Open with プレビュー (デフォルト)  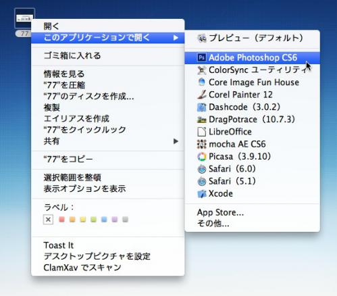252,38
